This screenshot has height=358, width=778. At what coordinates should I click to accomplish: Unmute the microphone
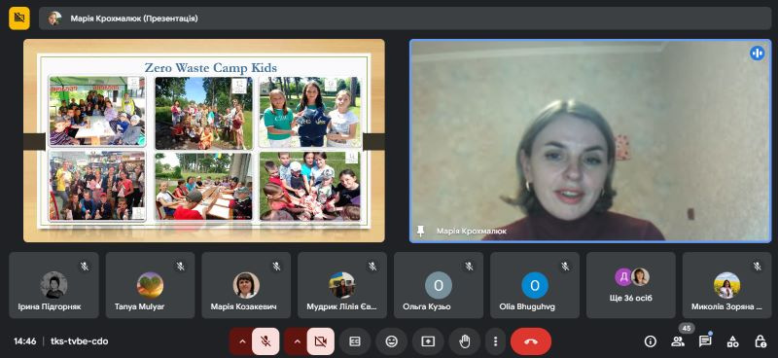pos(265,341)
